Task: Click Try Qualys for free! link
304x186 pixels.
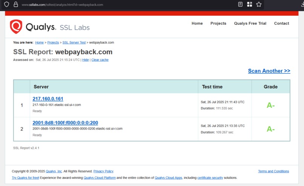Action: click(x=25, y=178)
